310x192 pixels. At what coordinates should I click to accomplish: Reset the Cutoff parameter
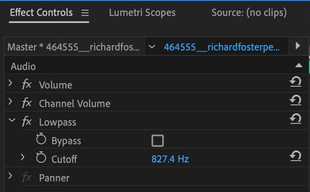click(x=295, y=156)
